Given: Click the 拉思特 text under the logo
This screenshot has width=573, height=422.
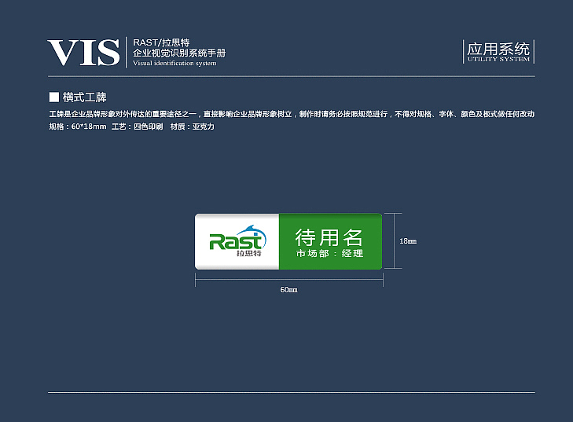Looking at the screenshot, I should coord(249,253).
